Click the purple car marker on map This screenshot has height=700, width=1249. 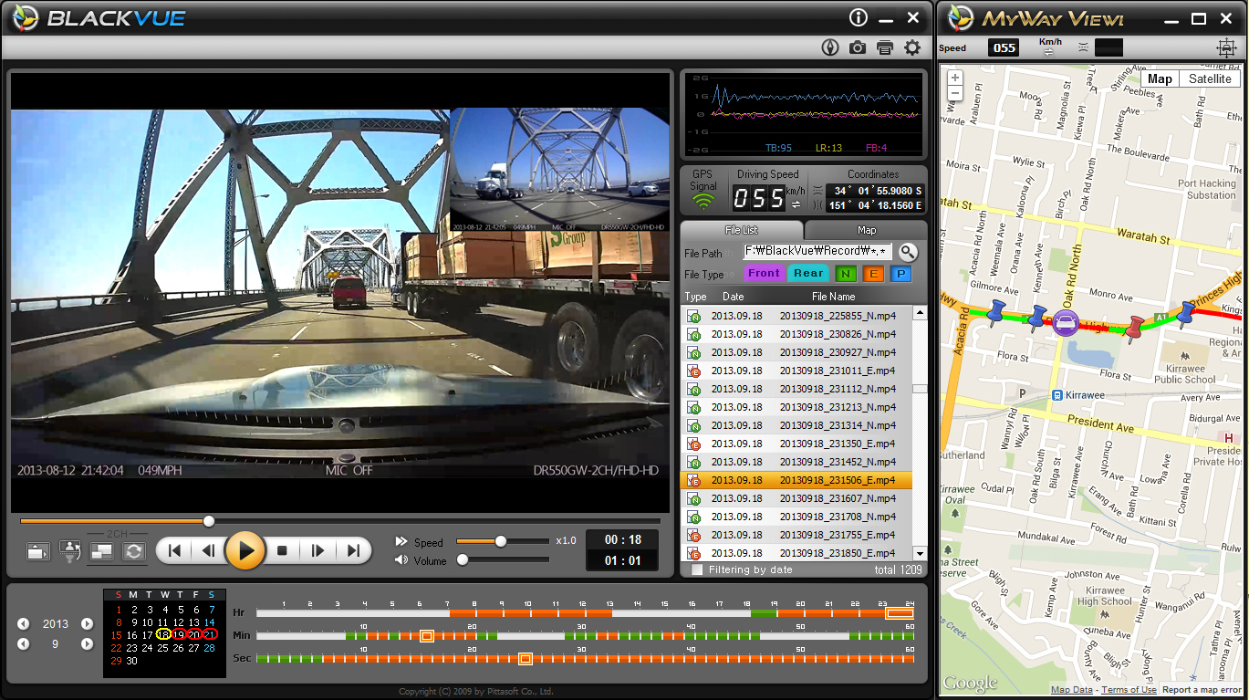(x=1065, y=322)
